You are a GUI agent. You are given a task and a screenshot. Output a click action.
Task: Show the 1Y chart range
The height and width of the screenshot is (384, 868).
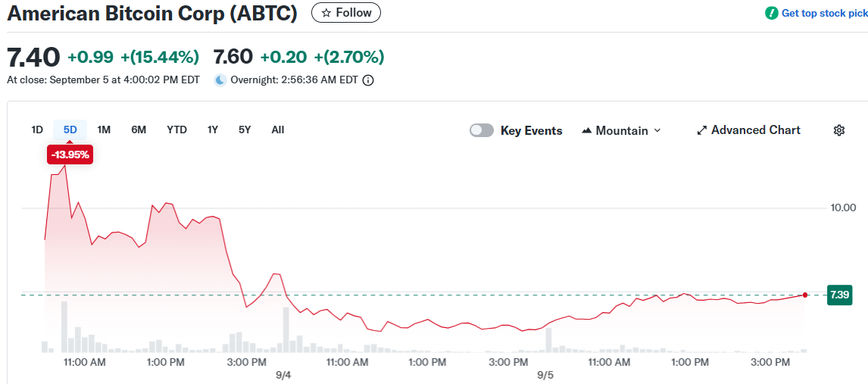tap(213, 130)
